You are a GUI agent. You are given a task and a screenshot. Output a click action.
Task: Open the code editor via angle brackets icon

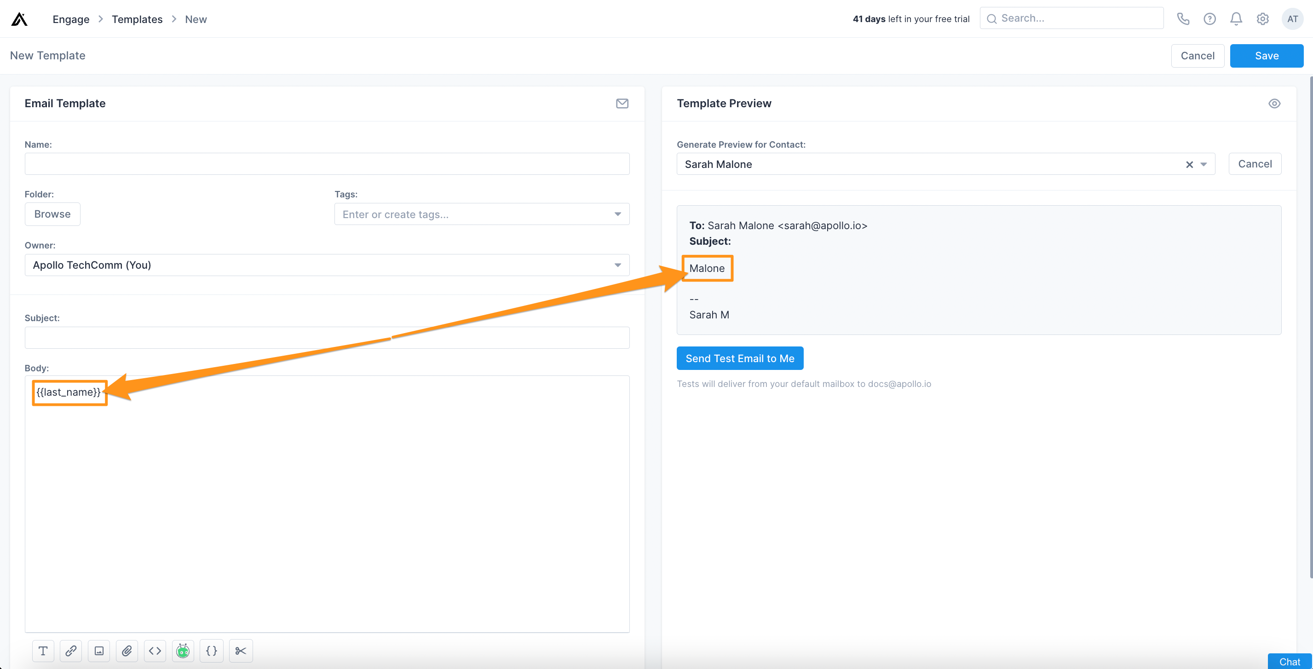coord(155,651)
